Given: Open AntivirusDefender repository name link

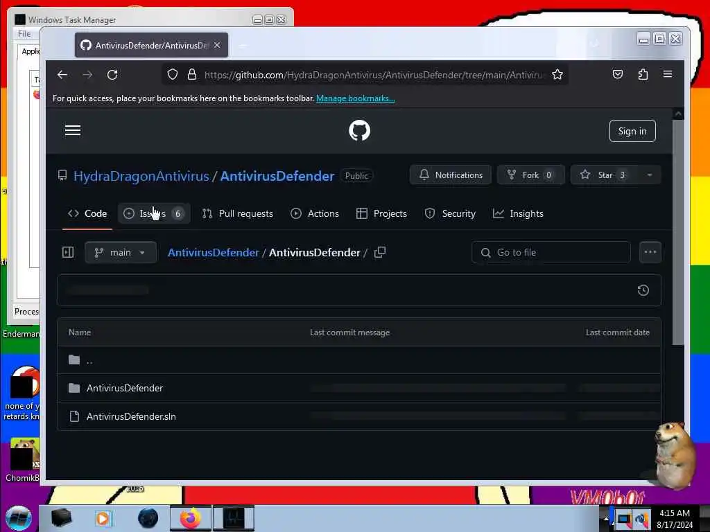Looking at the screenshot, I should pos(277,176).
